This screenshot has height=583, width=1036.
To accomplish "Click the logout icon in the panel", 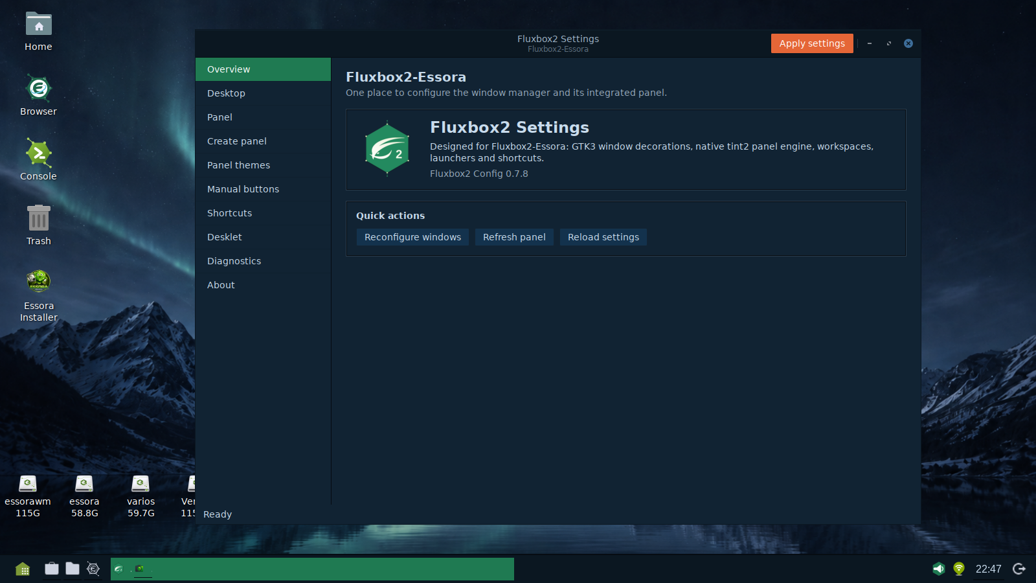I will 1019,569.
